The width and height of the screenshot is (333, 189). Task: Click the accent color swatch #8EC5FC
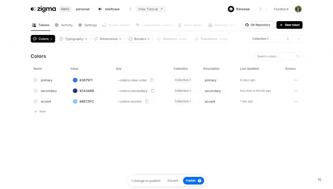(75, 101)
